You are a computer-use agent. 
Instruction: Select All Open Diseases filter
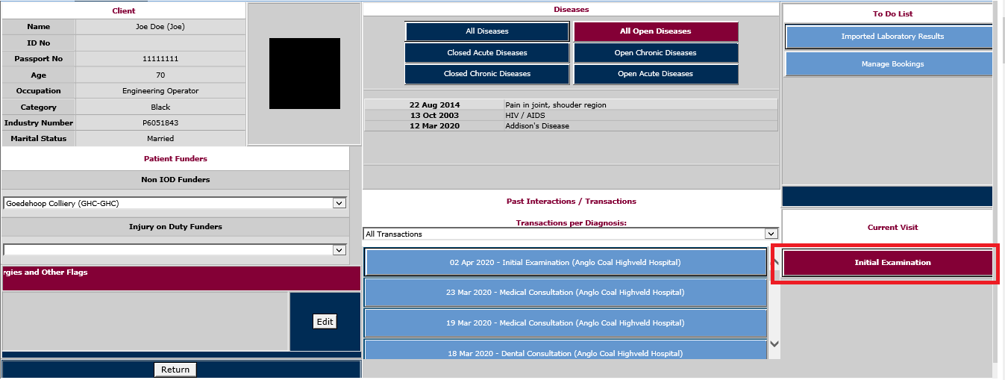pyautogui.click(x=656, y=31)
